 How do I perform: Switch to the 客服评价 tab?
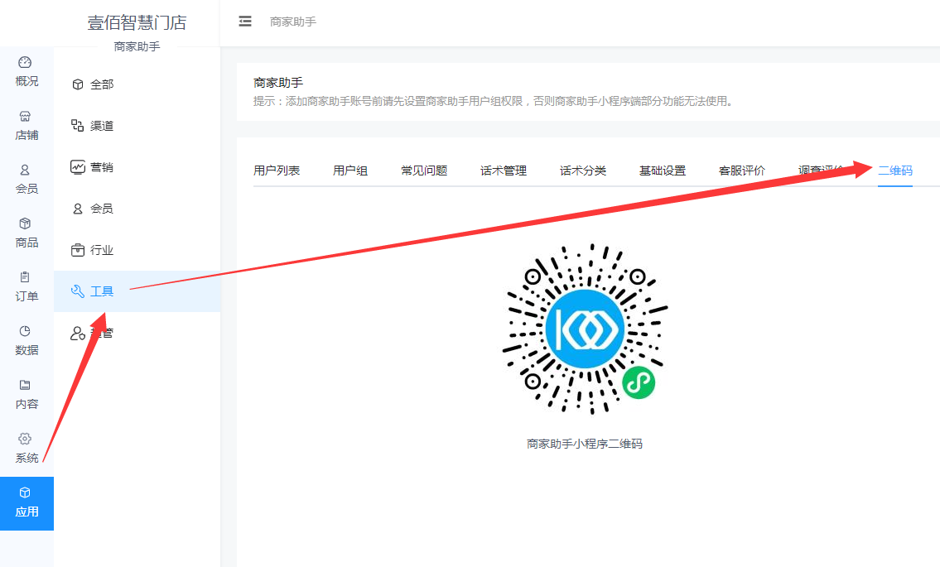pyautogui.click(x=742, y=171)
